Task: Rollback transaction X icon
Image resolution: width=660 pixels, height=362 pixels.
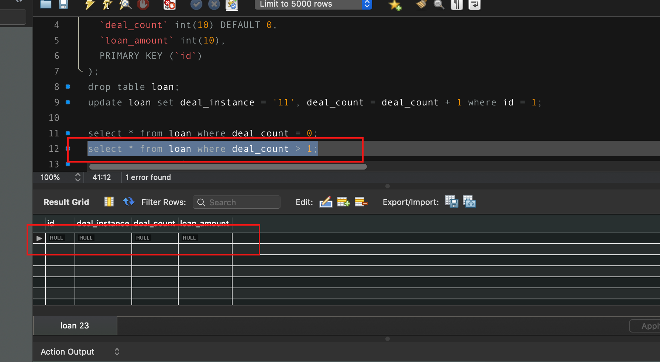Action: (214, 4)
